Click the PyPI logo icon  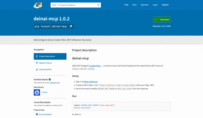click(x=38, y=5)
